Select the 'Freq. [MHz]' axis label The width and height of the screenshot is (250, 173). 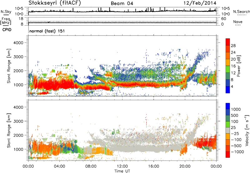(6, 22)
